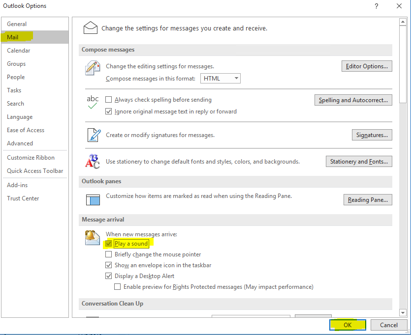Image resolution: width=411 pixels, height=335 pixels.
Task: Go to Language options
Action: [35, 117]
